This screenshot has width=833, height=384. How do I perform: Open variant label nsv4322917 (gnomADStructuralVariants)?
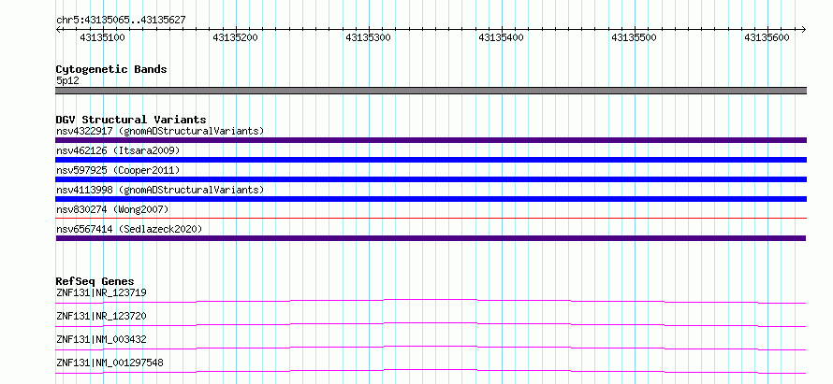160,131
